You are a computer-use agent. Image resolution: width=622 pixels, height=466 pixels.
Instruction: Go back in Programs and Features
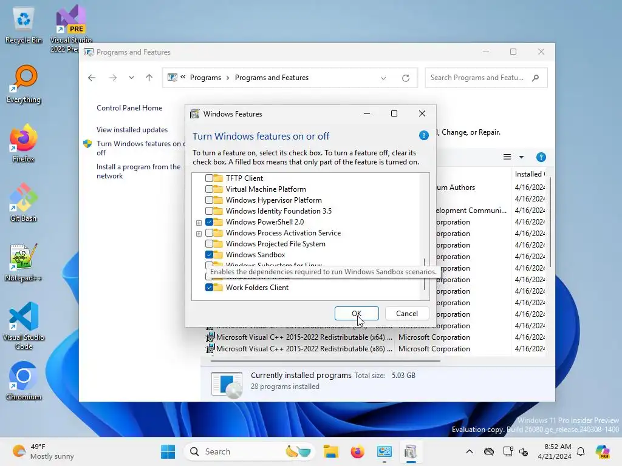coord(92,78)
